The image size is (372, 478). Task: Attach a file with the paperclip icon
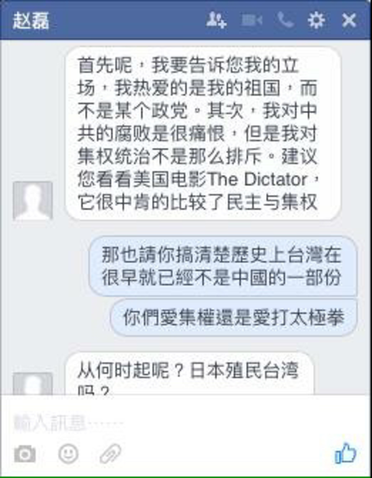pyautogui.click(x=110, y=454)
